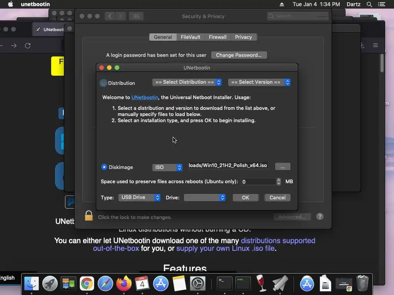Click the browser downloads icon
The height and width of the screenshot is (295, 394).
362,45
